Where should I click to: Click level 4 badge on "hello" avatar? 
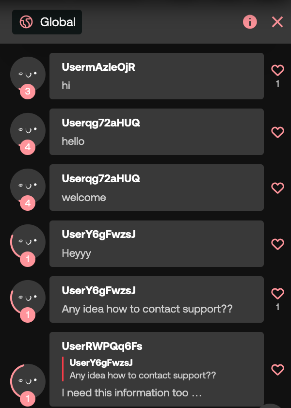coord(28,147)
